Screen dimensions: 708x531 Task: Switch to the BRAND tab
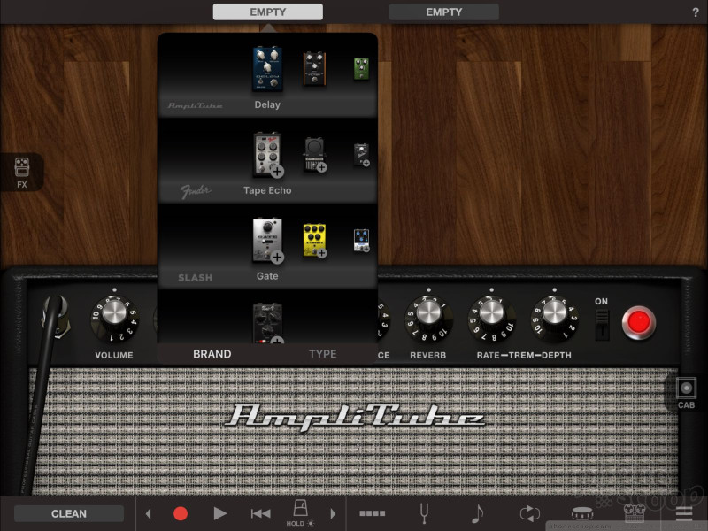(212, 354)
